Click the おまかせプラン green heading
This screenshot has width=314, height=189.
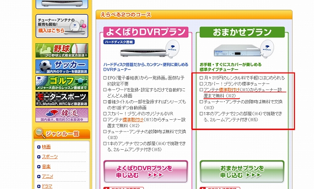pyautogui.click(x=242, y=32)
